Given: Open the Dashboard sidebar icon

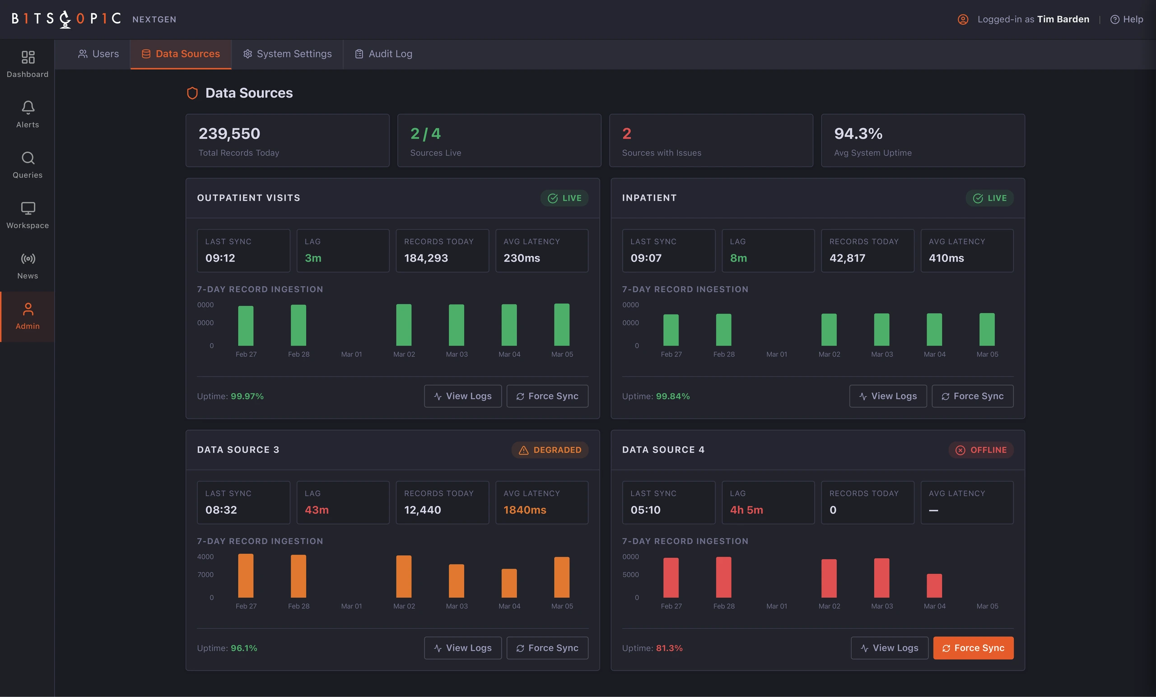Looking at the screenshot, I should click(x=28, y=57).
